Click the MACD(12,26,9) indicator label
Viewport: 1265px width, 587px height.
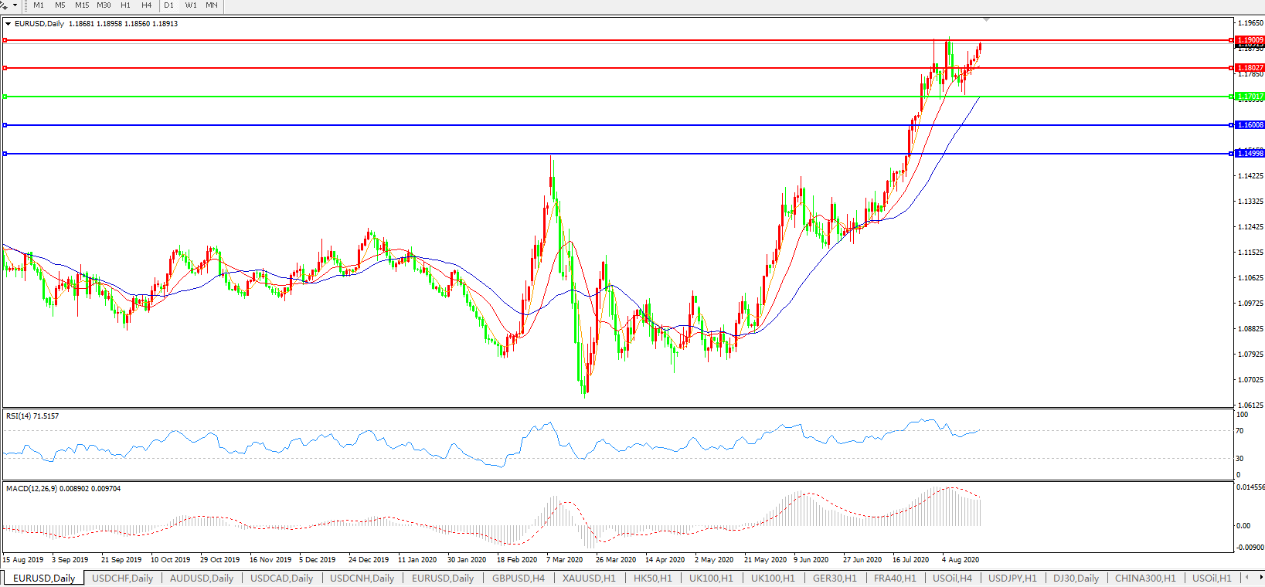tap(54, 489)
